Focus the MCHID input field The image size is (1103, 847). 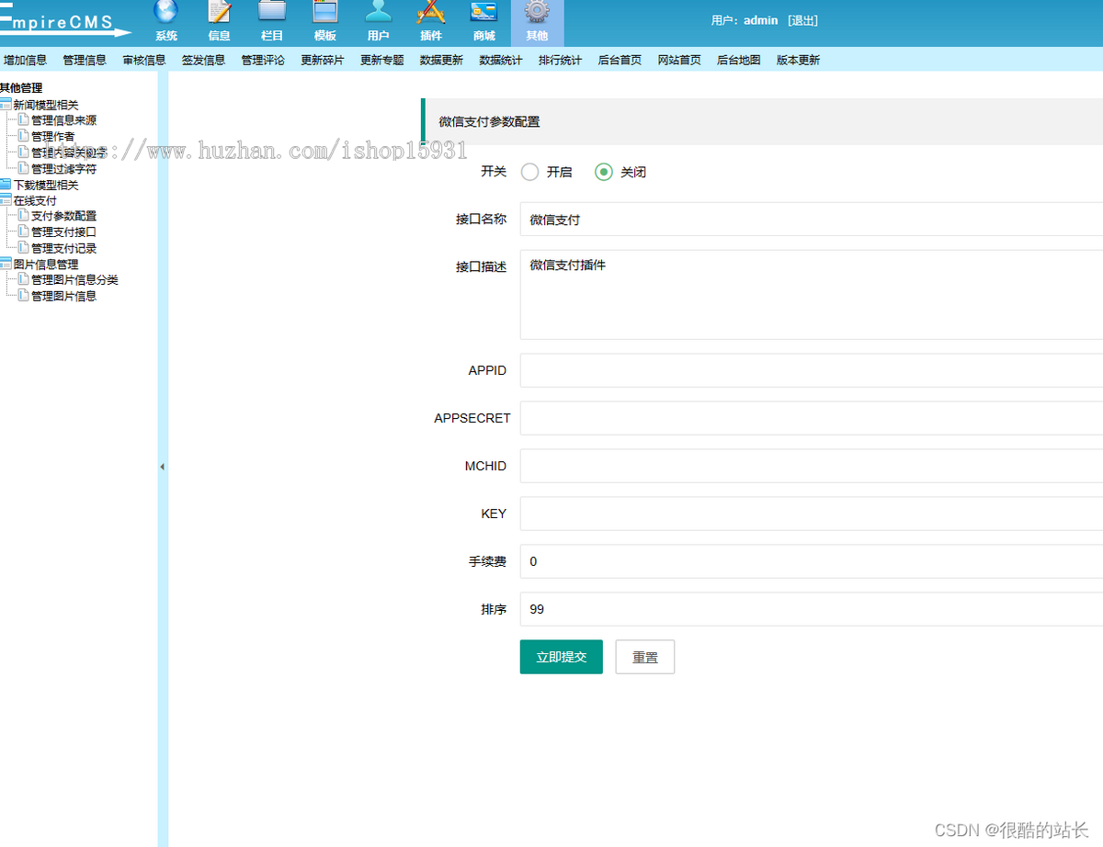[812, 466]
